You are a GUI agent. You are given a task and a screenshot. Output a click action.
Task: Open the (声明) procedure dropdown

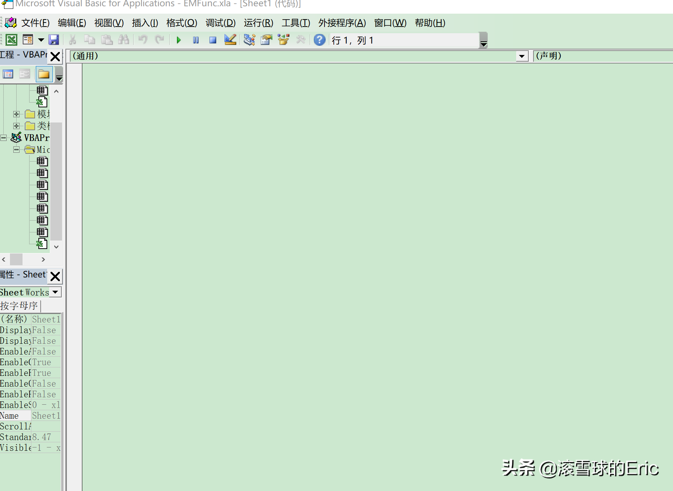point(603,56)
